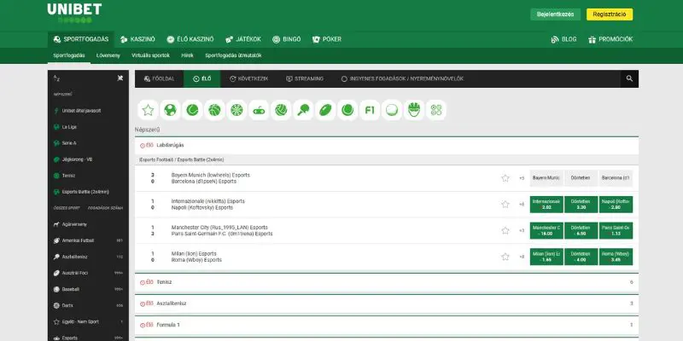The image size is (683, 341).
Task: Select the F1 sport filter icon
Action: tap(370, 110)
